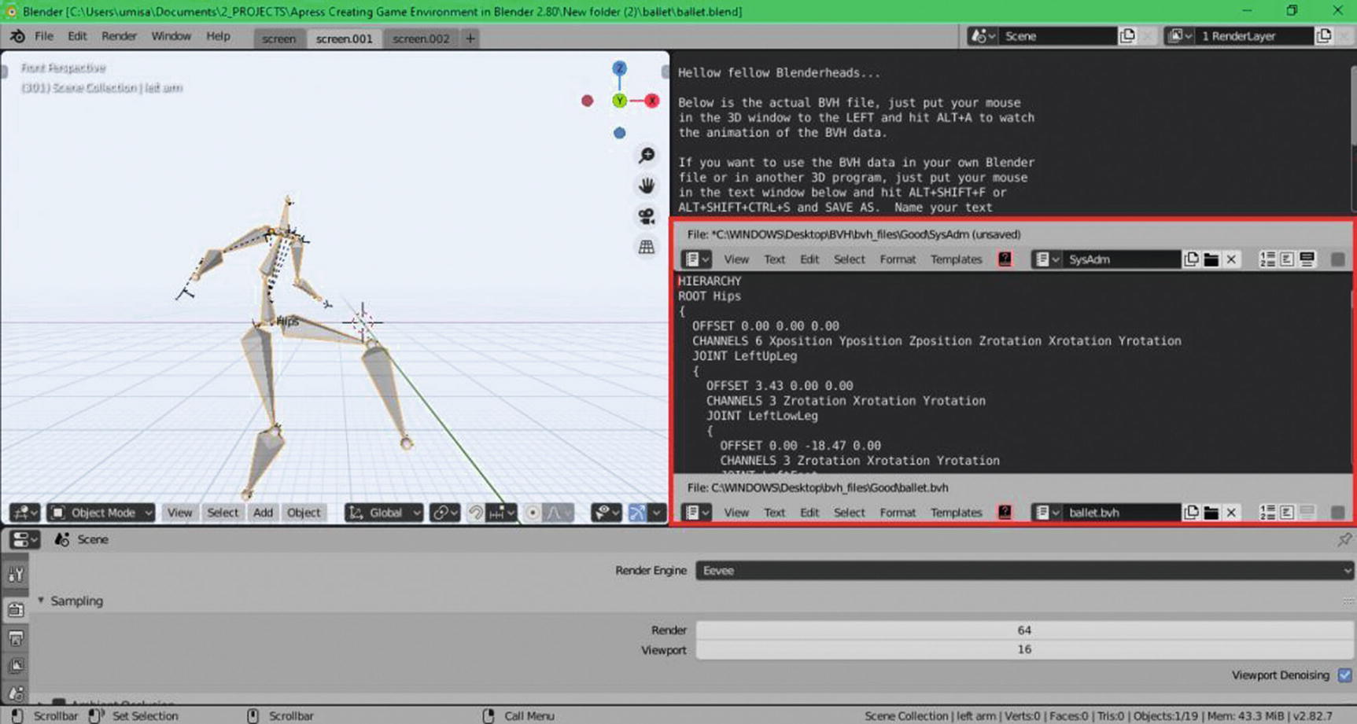The height and width of the screenshot is (724, 1357).
Task: Switch perspective/orthographic using the grid icon
Action: pos(647,247)
